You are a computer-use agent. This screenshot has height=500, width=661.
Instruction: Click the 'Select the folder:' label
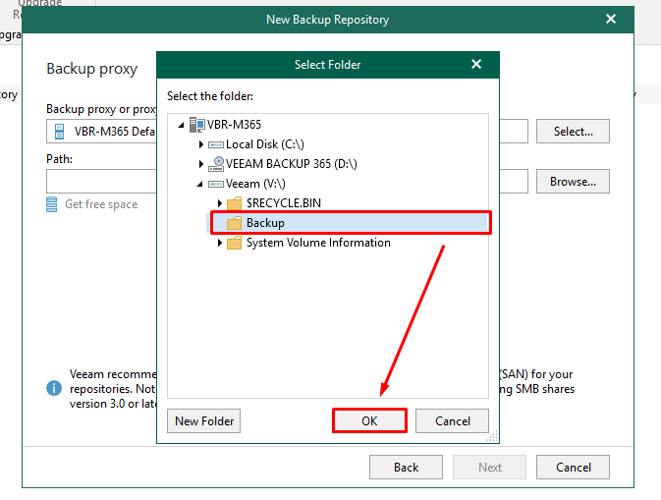pyautogui.click(x=210, y=96)
